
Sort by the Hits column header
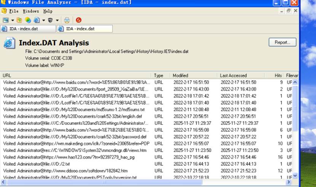[x=274, y=75]
